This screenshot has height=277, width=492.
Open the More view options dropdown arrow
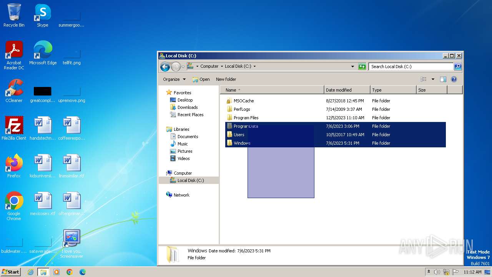click(x=433, y=79)
